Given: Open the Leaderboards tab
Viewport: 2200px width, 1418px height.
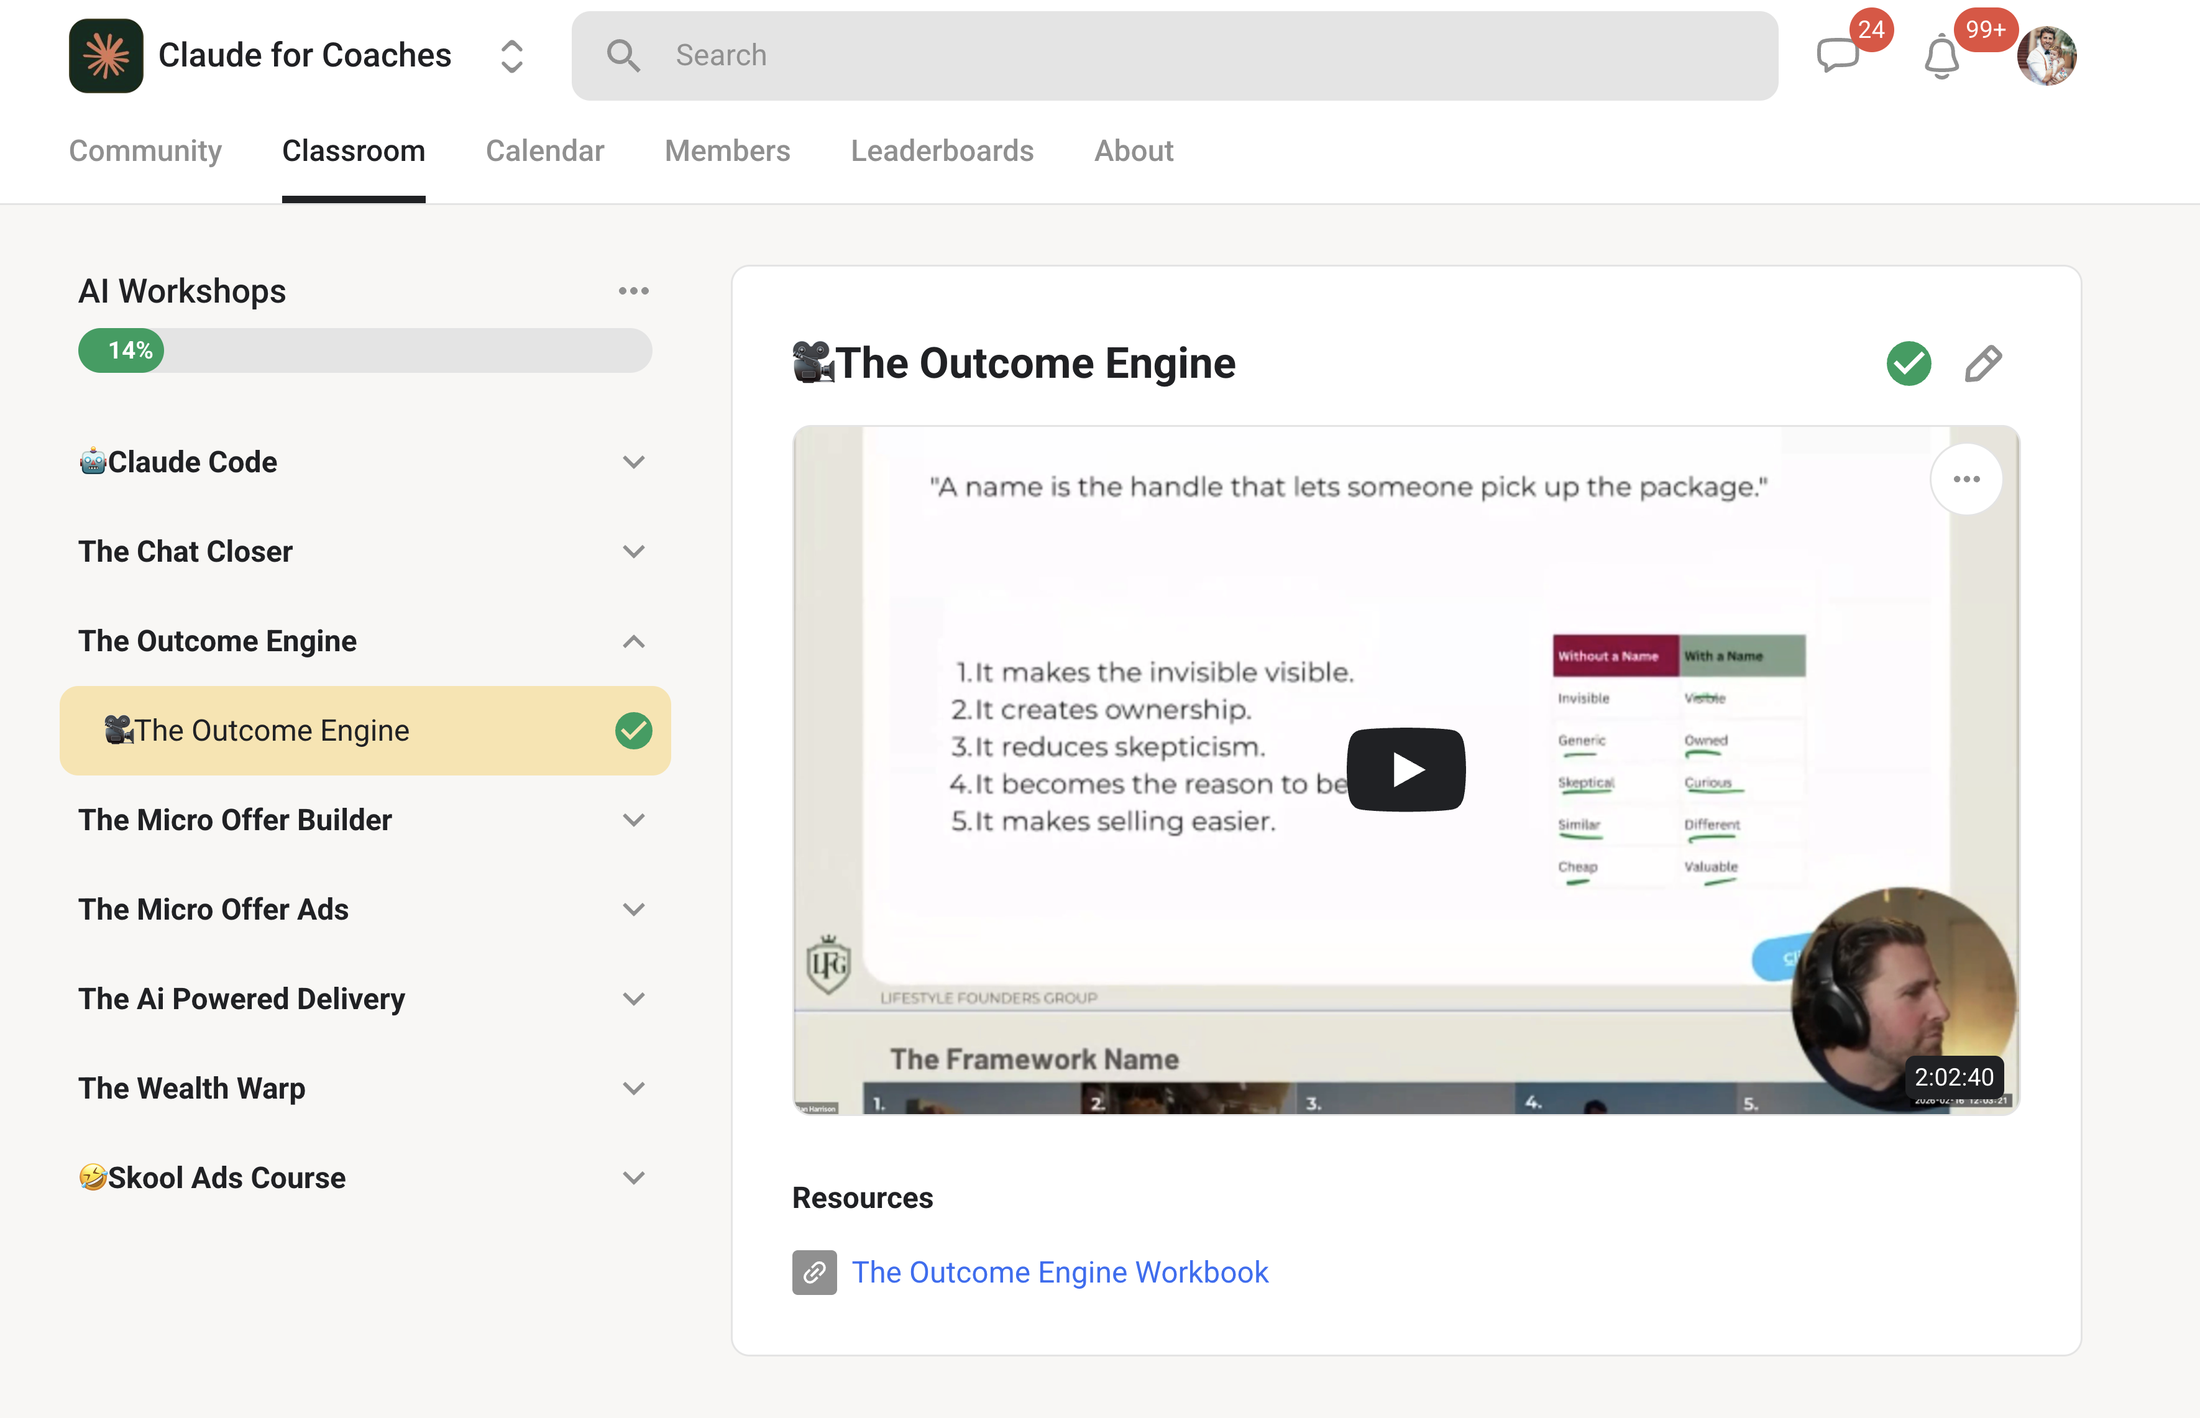Looking at the screenshot, I should [x=942, y=150].
